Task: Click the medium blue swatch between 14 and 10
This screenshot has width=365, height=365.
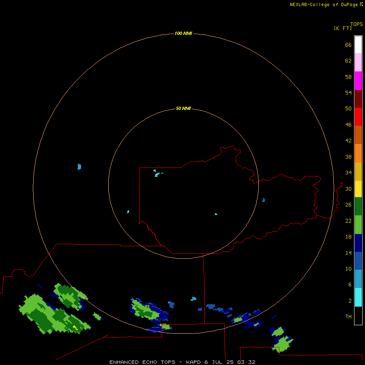Action: 358,260
